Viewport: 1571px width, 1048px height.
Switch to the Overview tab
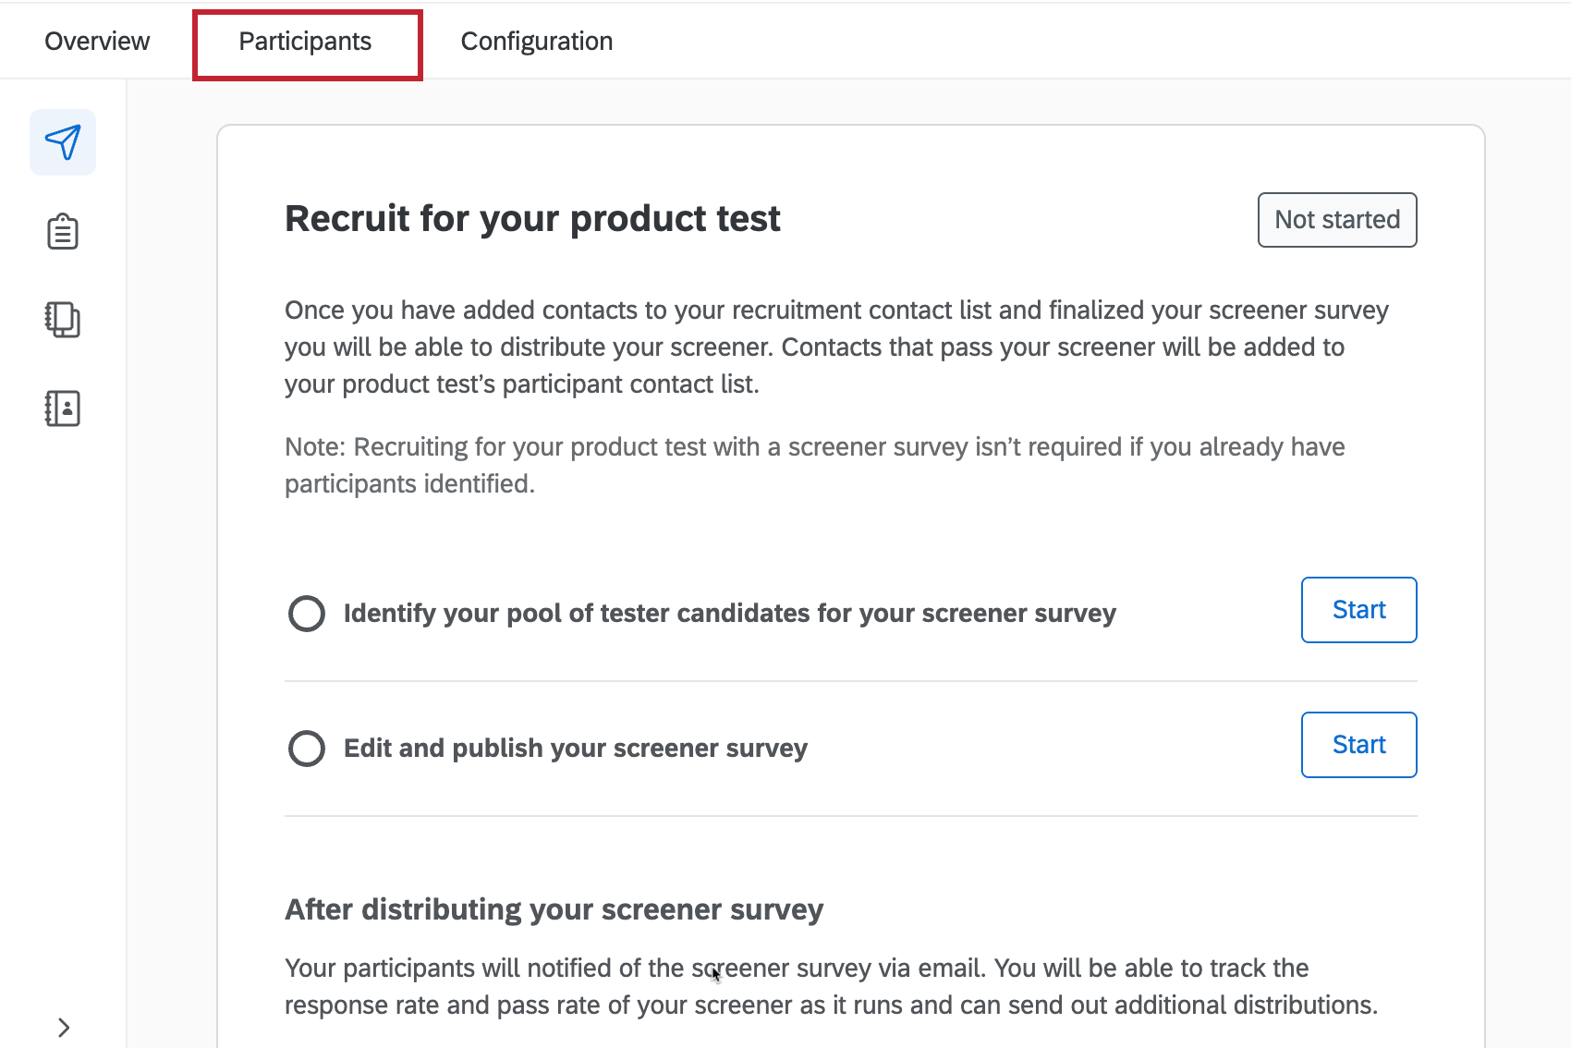(x=97, y=41)
